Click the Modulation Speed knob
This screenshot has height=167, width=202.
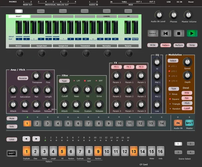coord(187,62)
